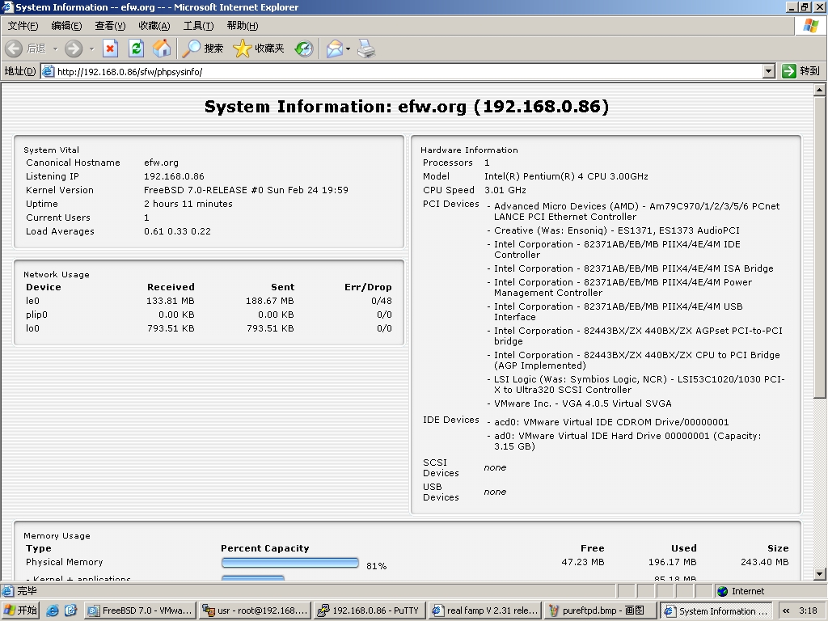
Task: Click Physical Memory free value 47.23 MB
Action: click(583, 562)
